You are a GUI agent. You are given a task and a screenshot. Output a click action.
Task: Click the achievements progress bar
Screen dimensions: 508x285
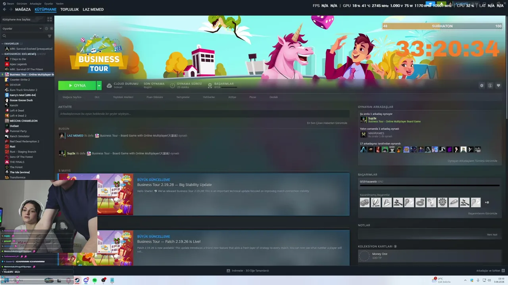(430, 185)
